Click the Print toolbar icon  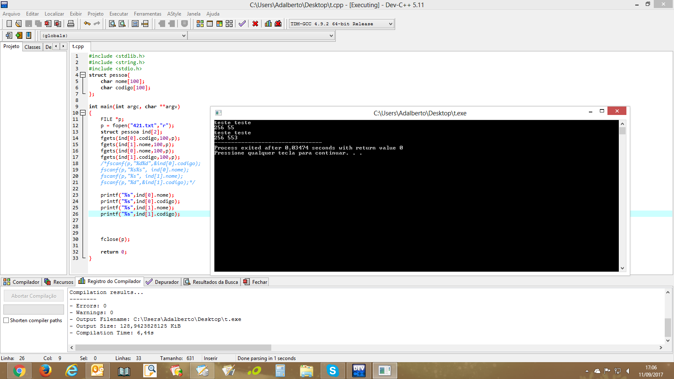(71, 24)
